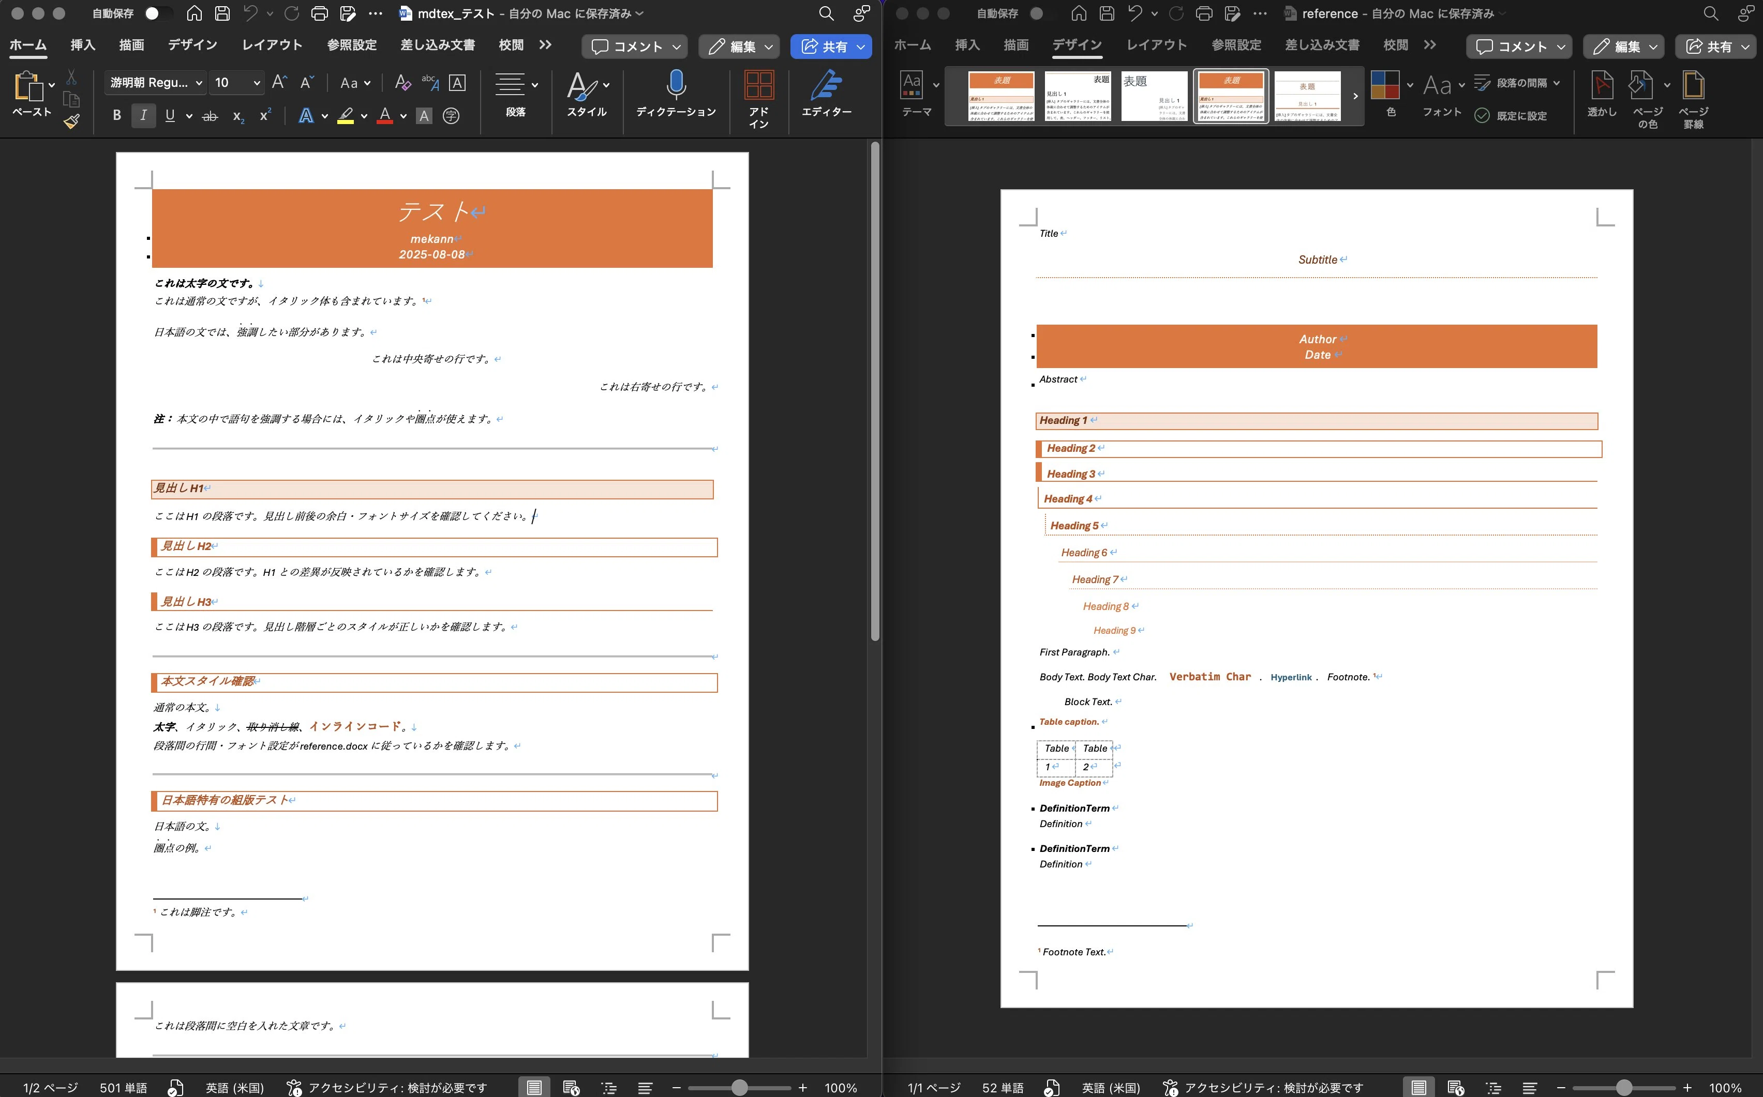Click the format painter brush icon
This screenshot has height=1097, width=1763.
71,121
